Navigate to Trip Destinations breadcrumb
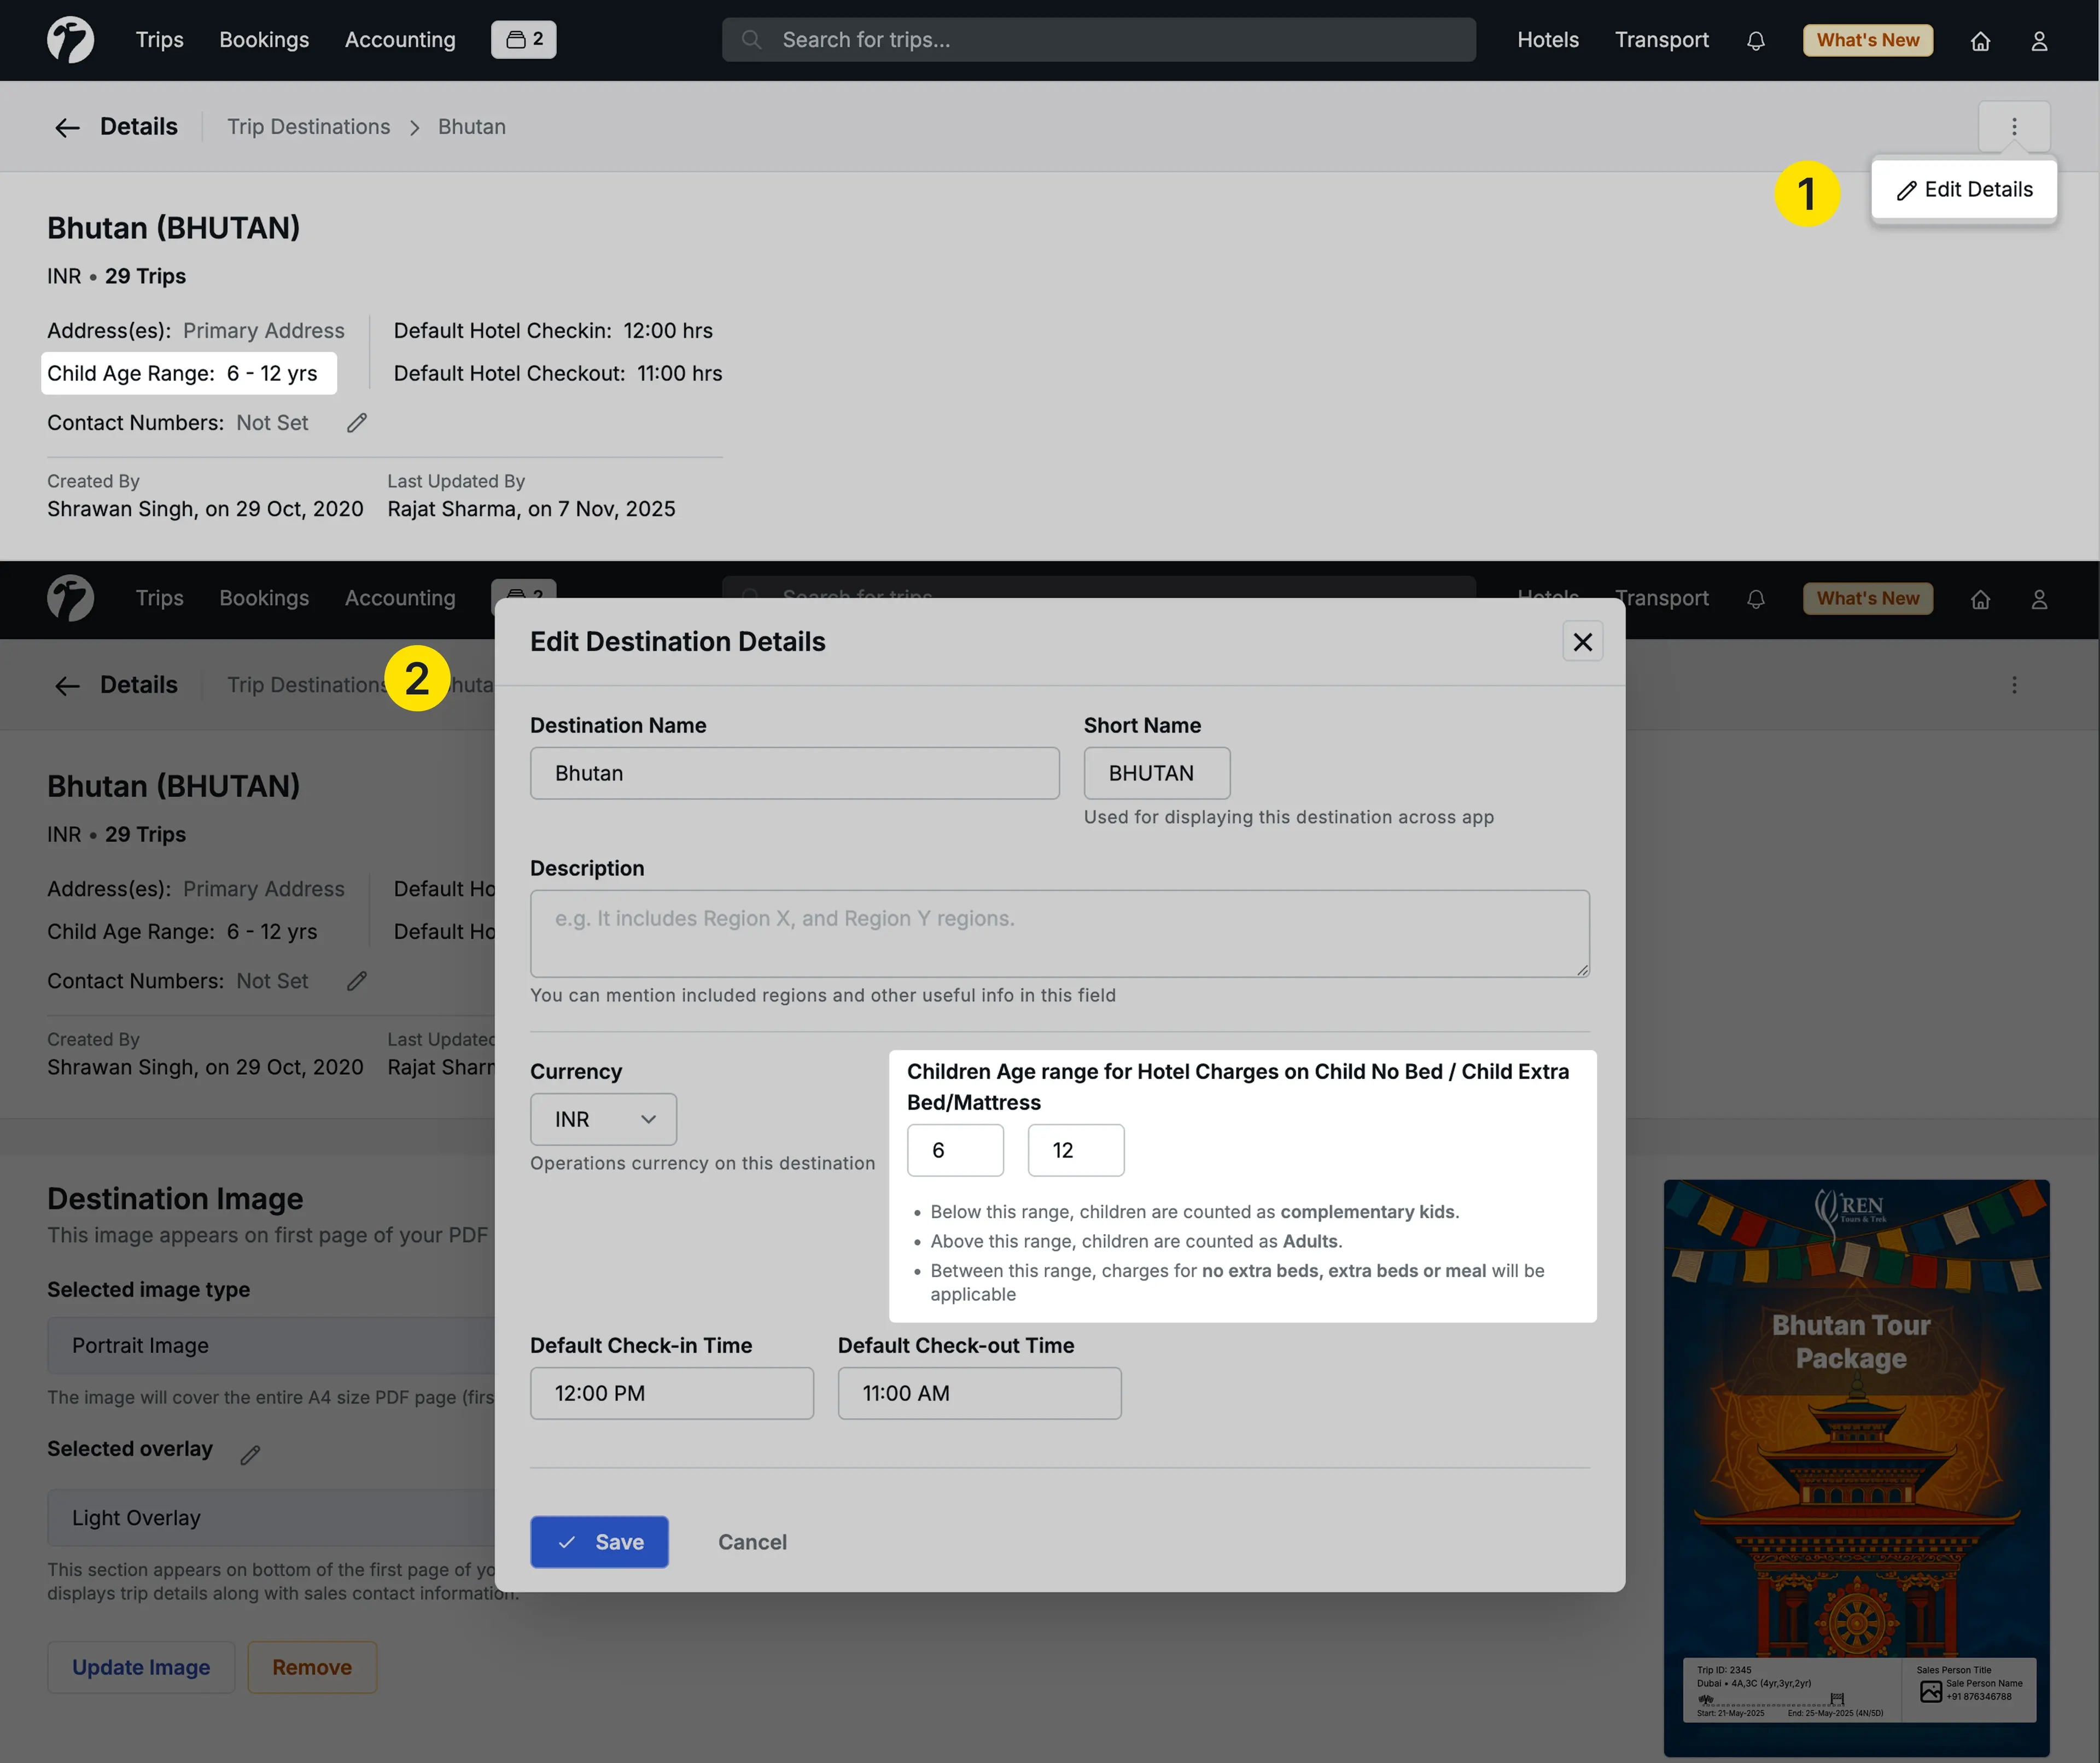 pos(308,127)
